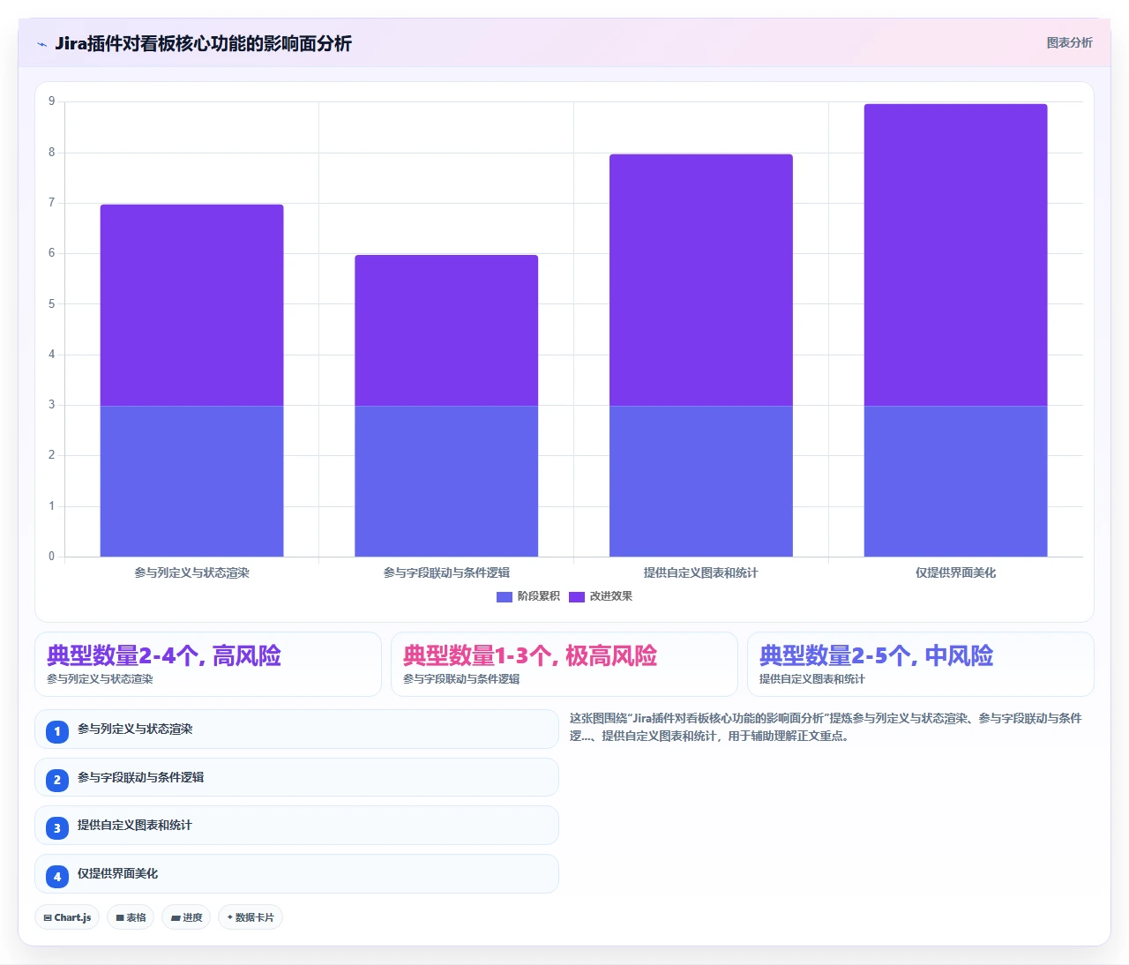Click the Chart.js tag
The image size is (1129, 965).
click(x=67, y=917)
